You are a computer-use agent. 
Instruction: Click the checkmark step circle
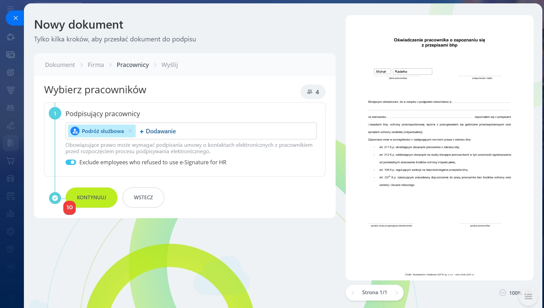[x=55, y=198]
